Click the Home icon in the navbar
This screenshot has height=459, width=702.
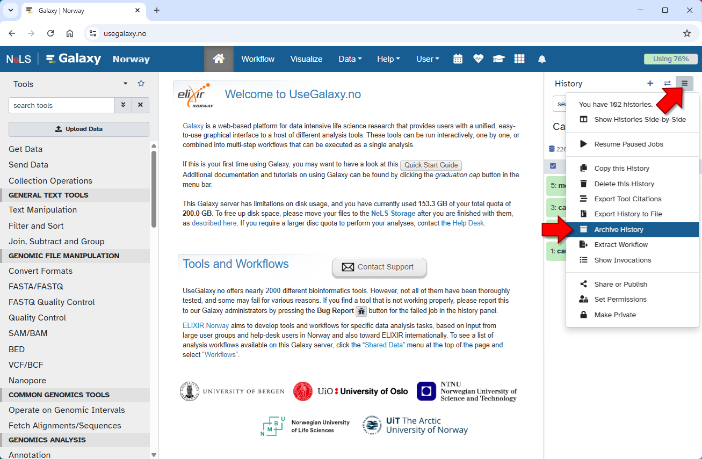coord(219,59)
